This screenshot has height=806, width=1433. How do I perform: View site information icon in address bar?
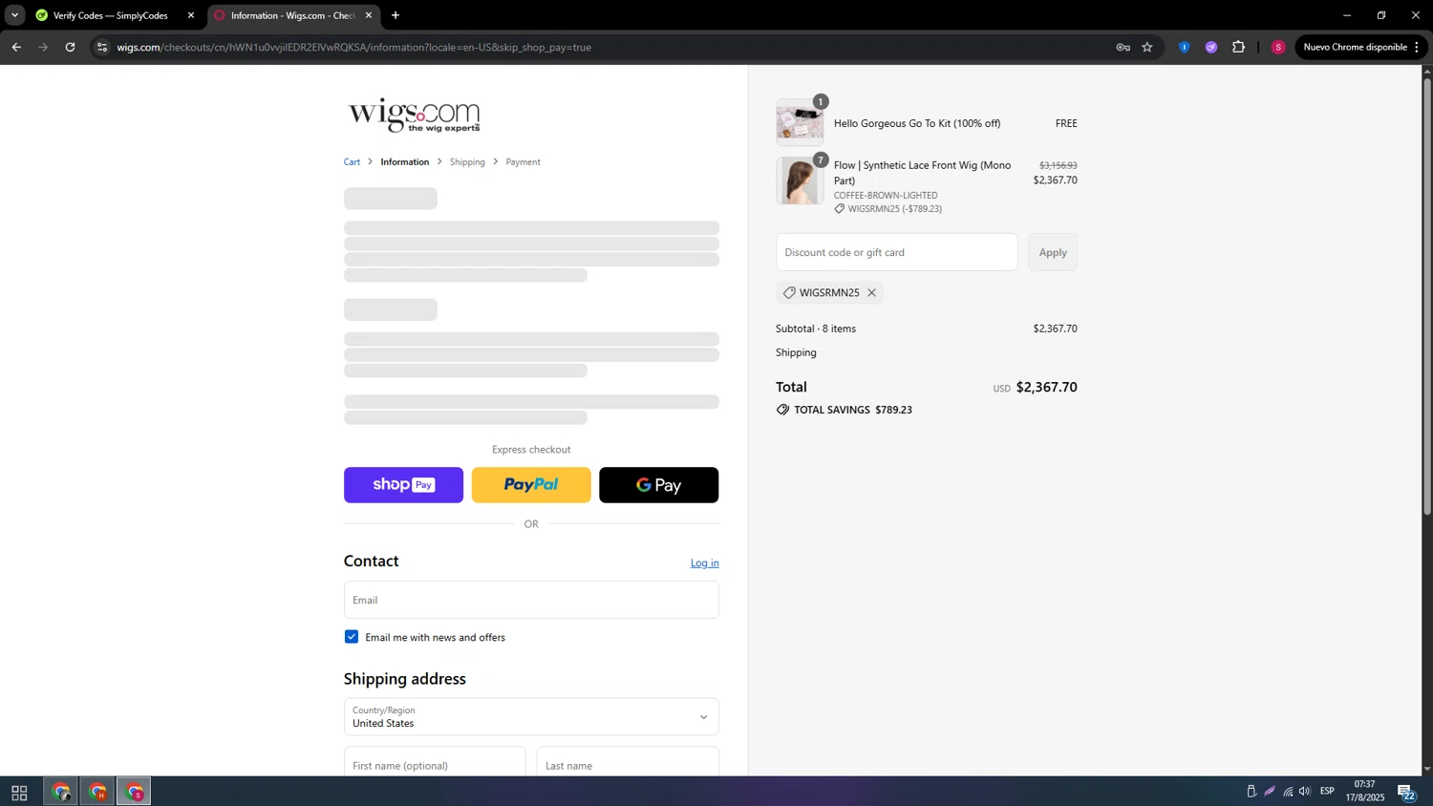click(102, 47)
